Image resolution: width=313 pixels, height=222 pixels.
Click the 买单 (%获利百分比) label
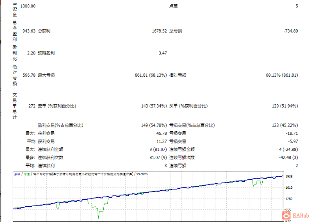[188, 106]
